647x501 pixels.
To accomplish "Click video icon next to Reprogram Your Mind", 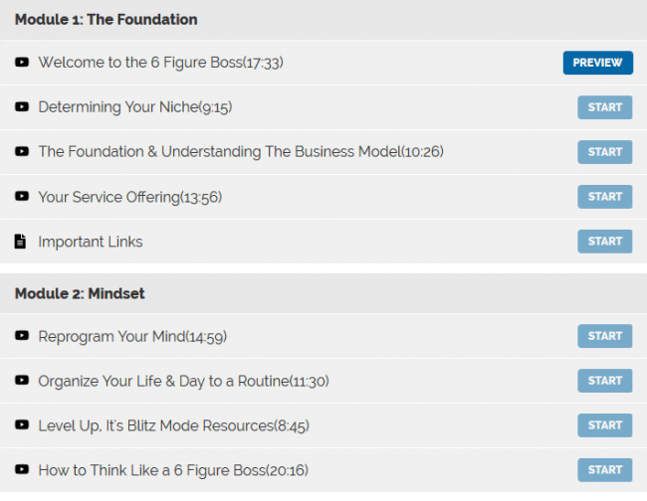I will point(22,336).
